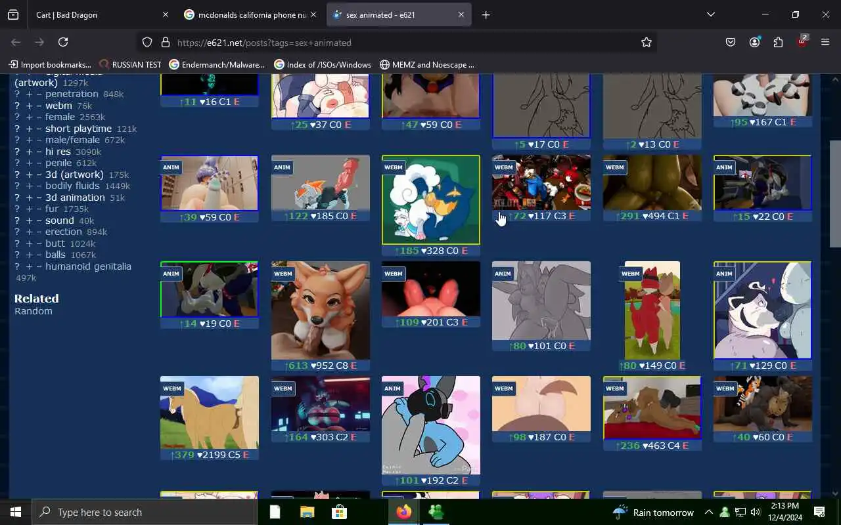The height and width of the screenshot is (525, 841).
Task: Open the Import bookmarks item
Action: tap(50, 64)
